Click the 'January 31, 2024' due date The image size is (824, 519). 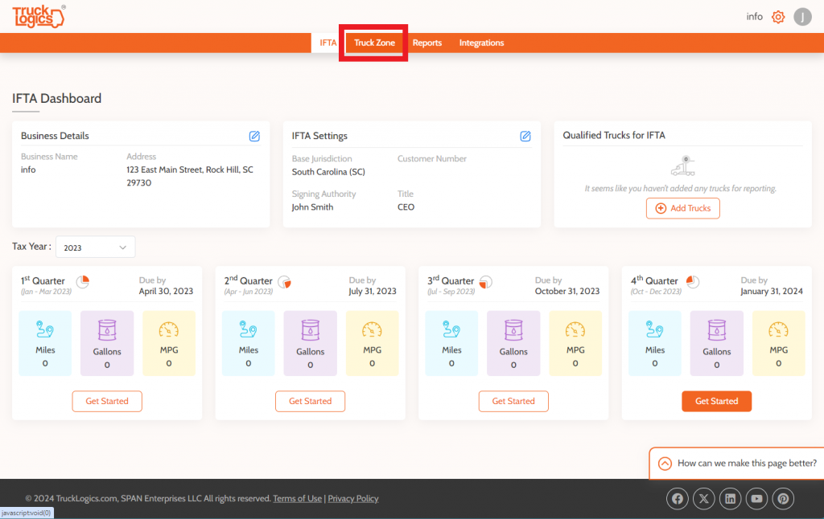772,291
